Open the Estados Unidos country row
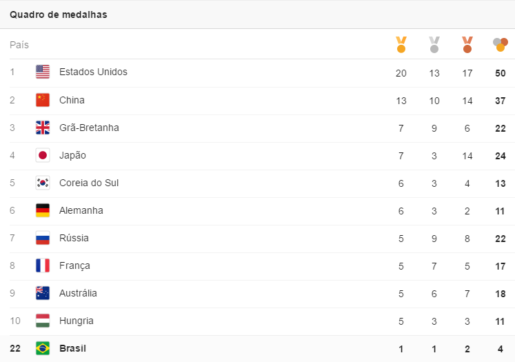Viewport: 515px width, 362px height. (93, 72)
